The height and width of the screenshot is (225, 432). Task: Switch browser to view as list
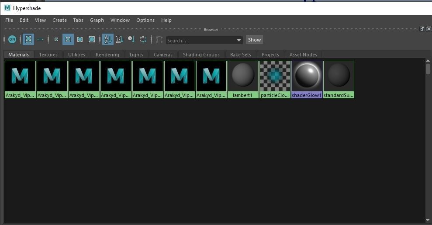[40, 39]
